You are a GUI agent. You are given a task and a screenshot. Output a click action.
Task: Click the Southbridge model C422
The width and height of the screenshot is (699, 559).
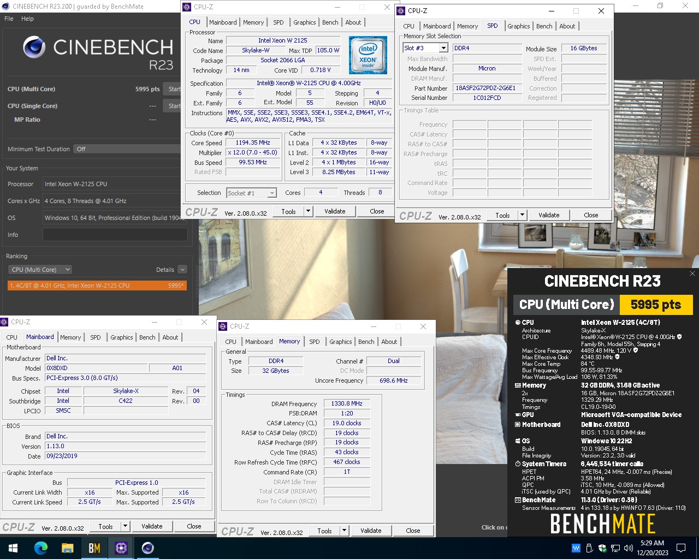(x=126, y=401)
